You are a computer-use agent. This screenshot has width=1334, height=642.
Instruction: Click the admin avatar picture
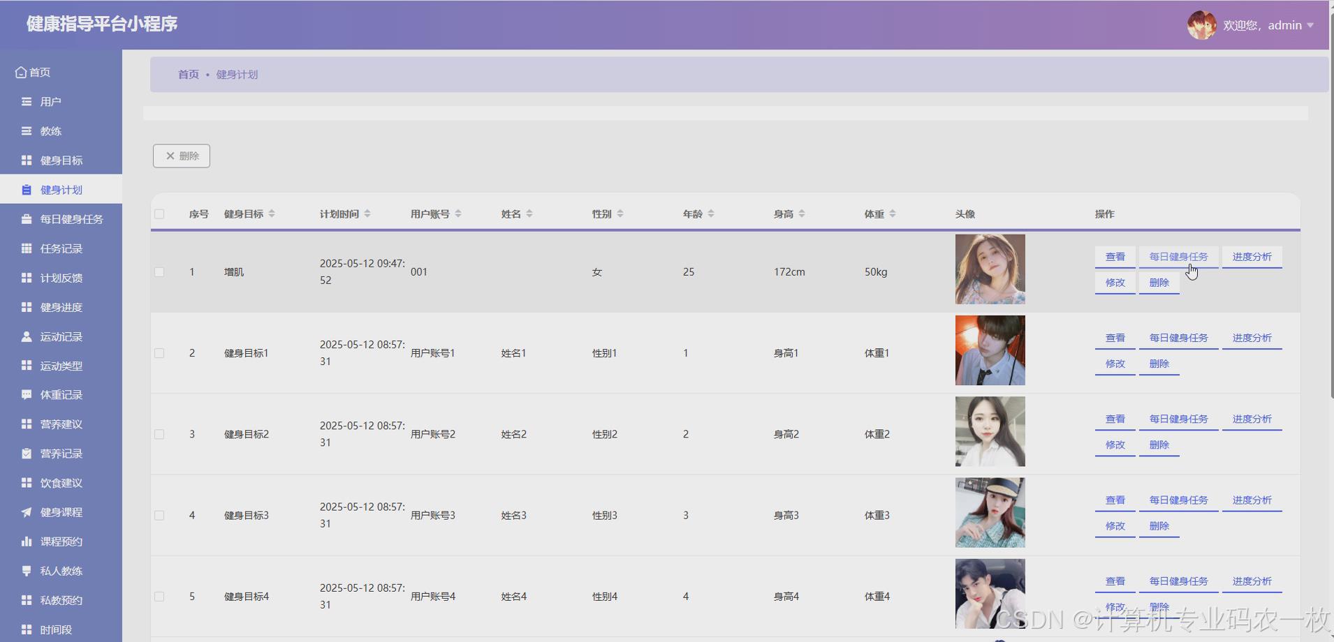[1201, 25]
